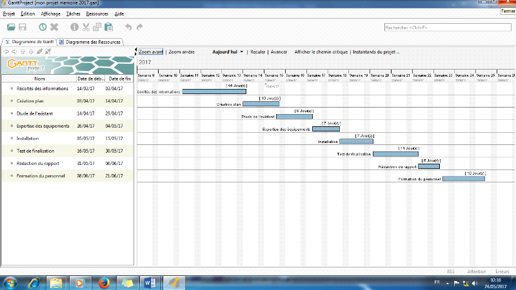The height and width of the screenshot is (290, 516).
Task: Select task Formation du personnel
Action: click(41, 176)
